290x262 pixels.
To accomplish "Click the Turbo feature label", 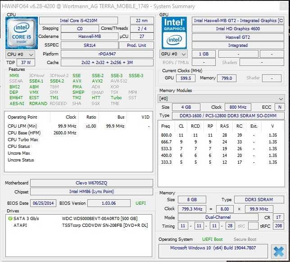I will pos(116,98).
